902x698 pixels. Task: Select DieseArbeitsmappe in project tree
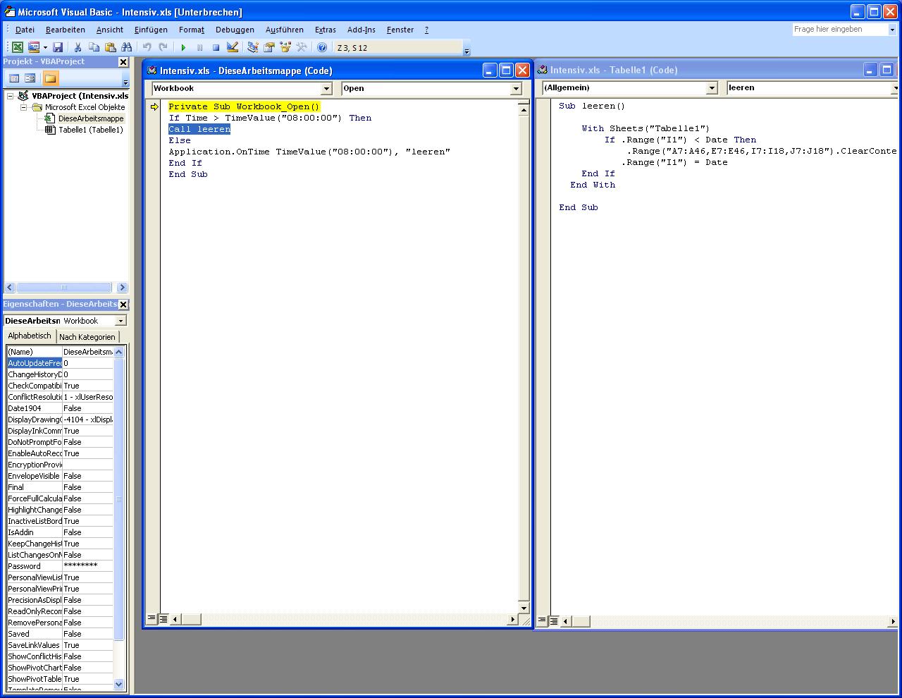click(91, 118)
